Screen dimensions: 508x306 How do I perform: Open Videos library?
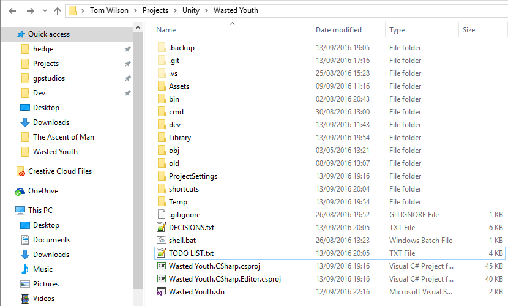43,299
